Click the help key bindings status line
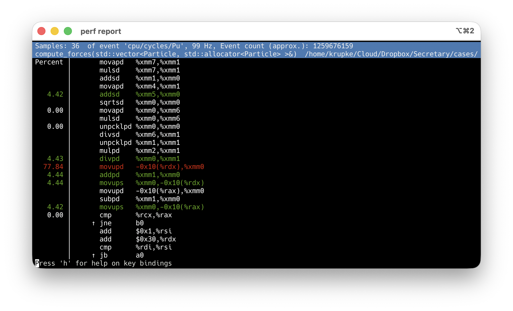Screen dimensions: 513x311 [x=104, y=263]
